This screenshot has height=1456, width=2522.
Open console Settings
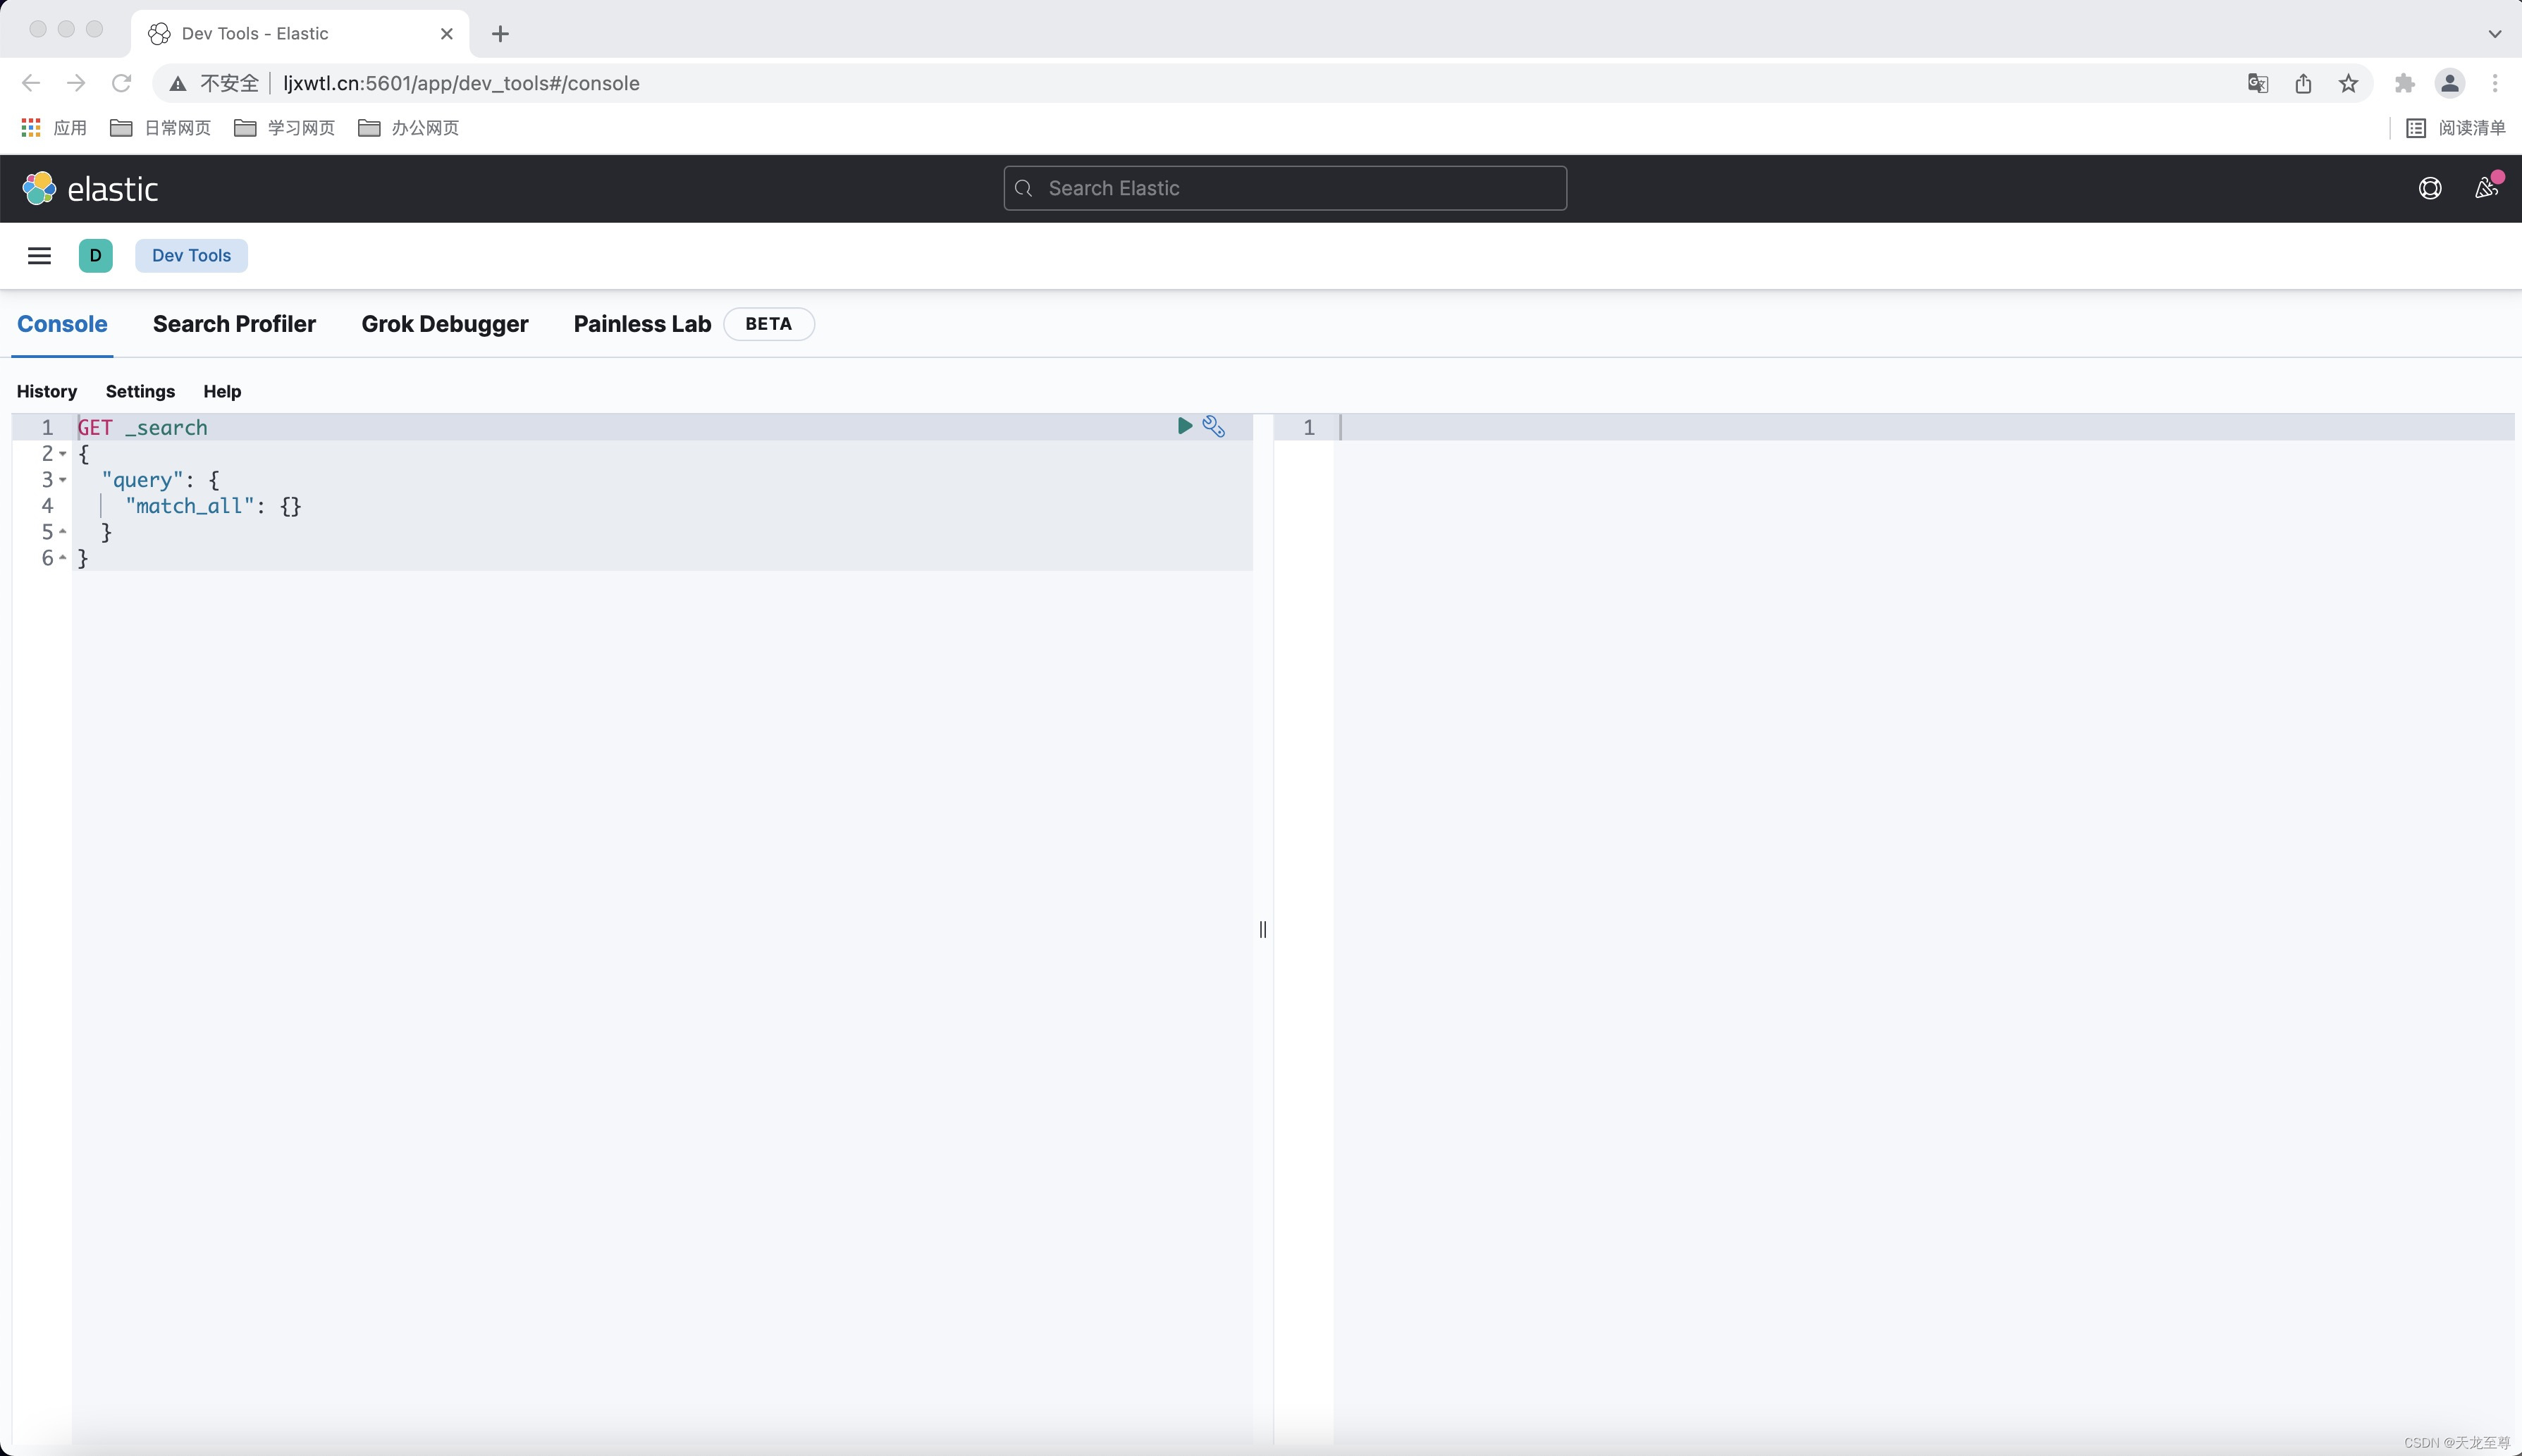pyautogui.click(x=140, y=392)
